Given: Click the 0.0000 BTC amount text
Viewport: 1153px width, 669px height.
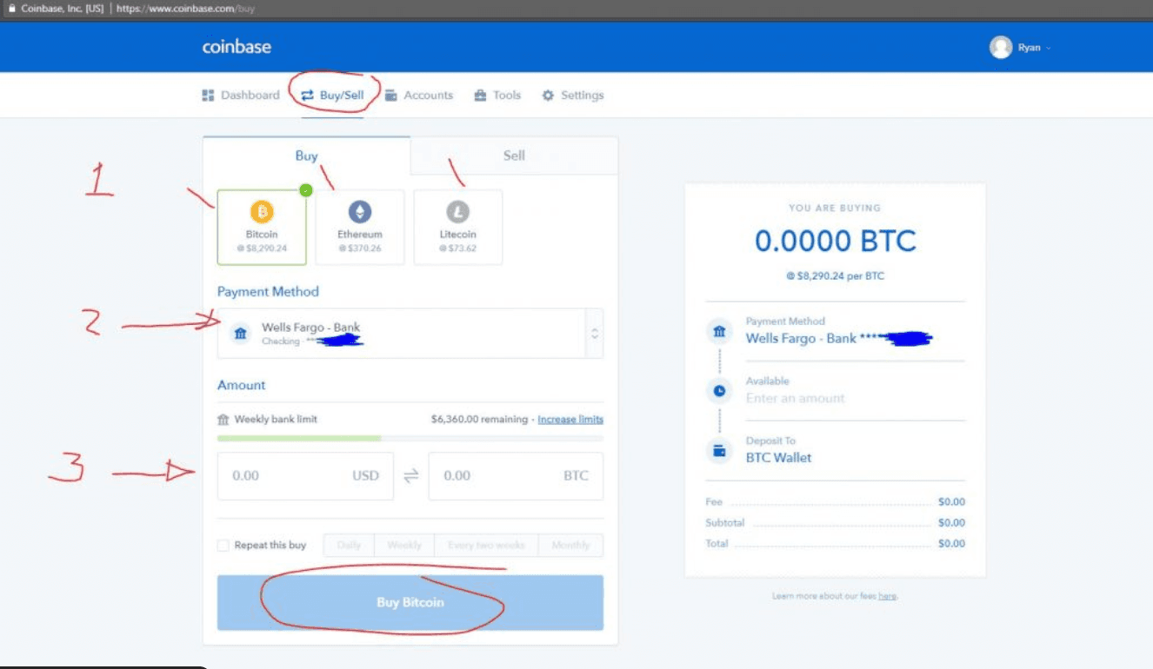Looking at the screenshot, I should click(835, 241).
